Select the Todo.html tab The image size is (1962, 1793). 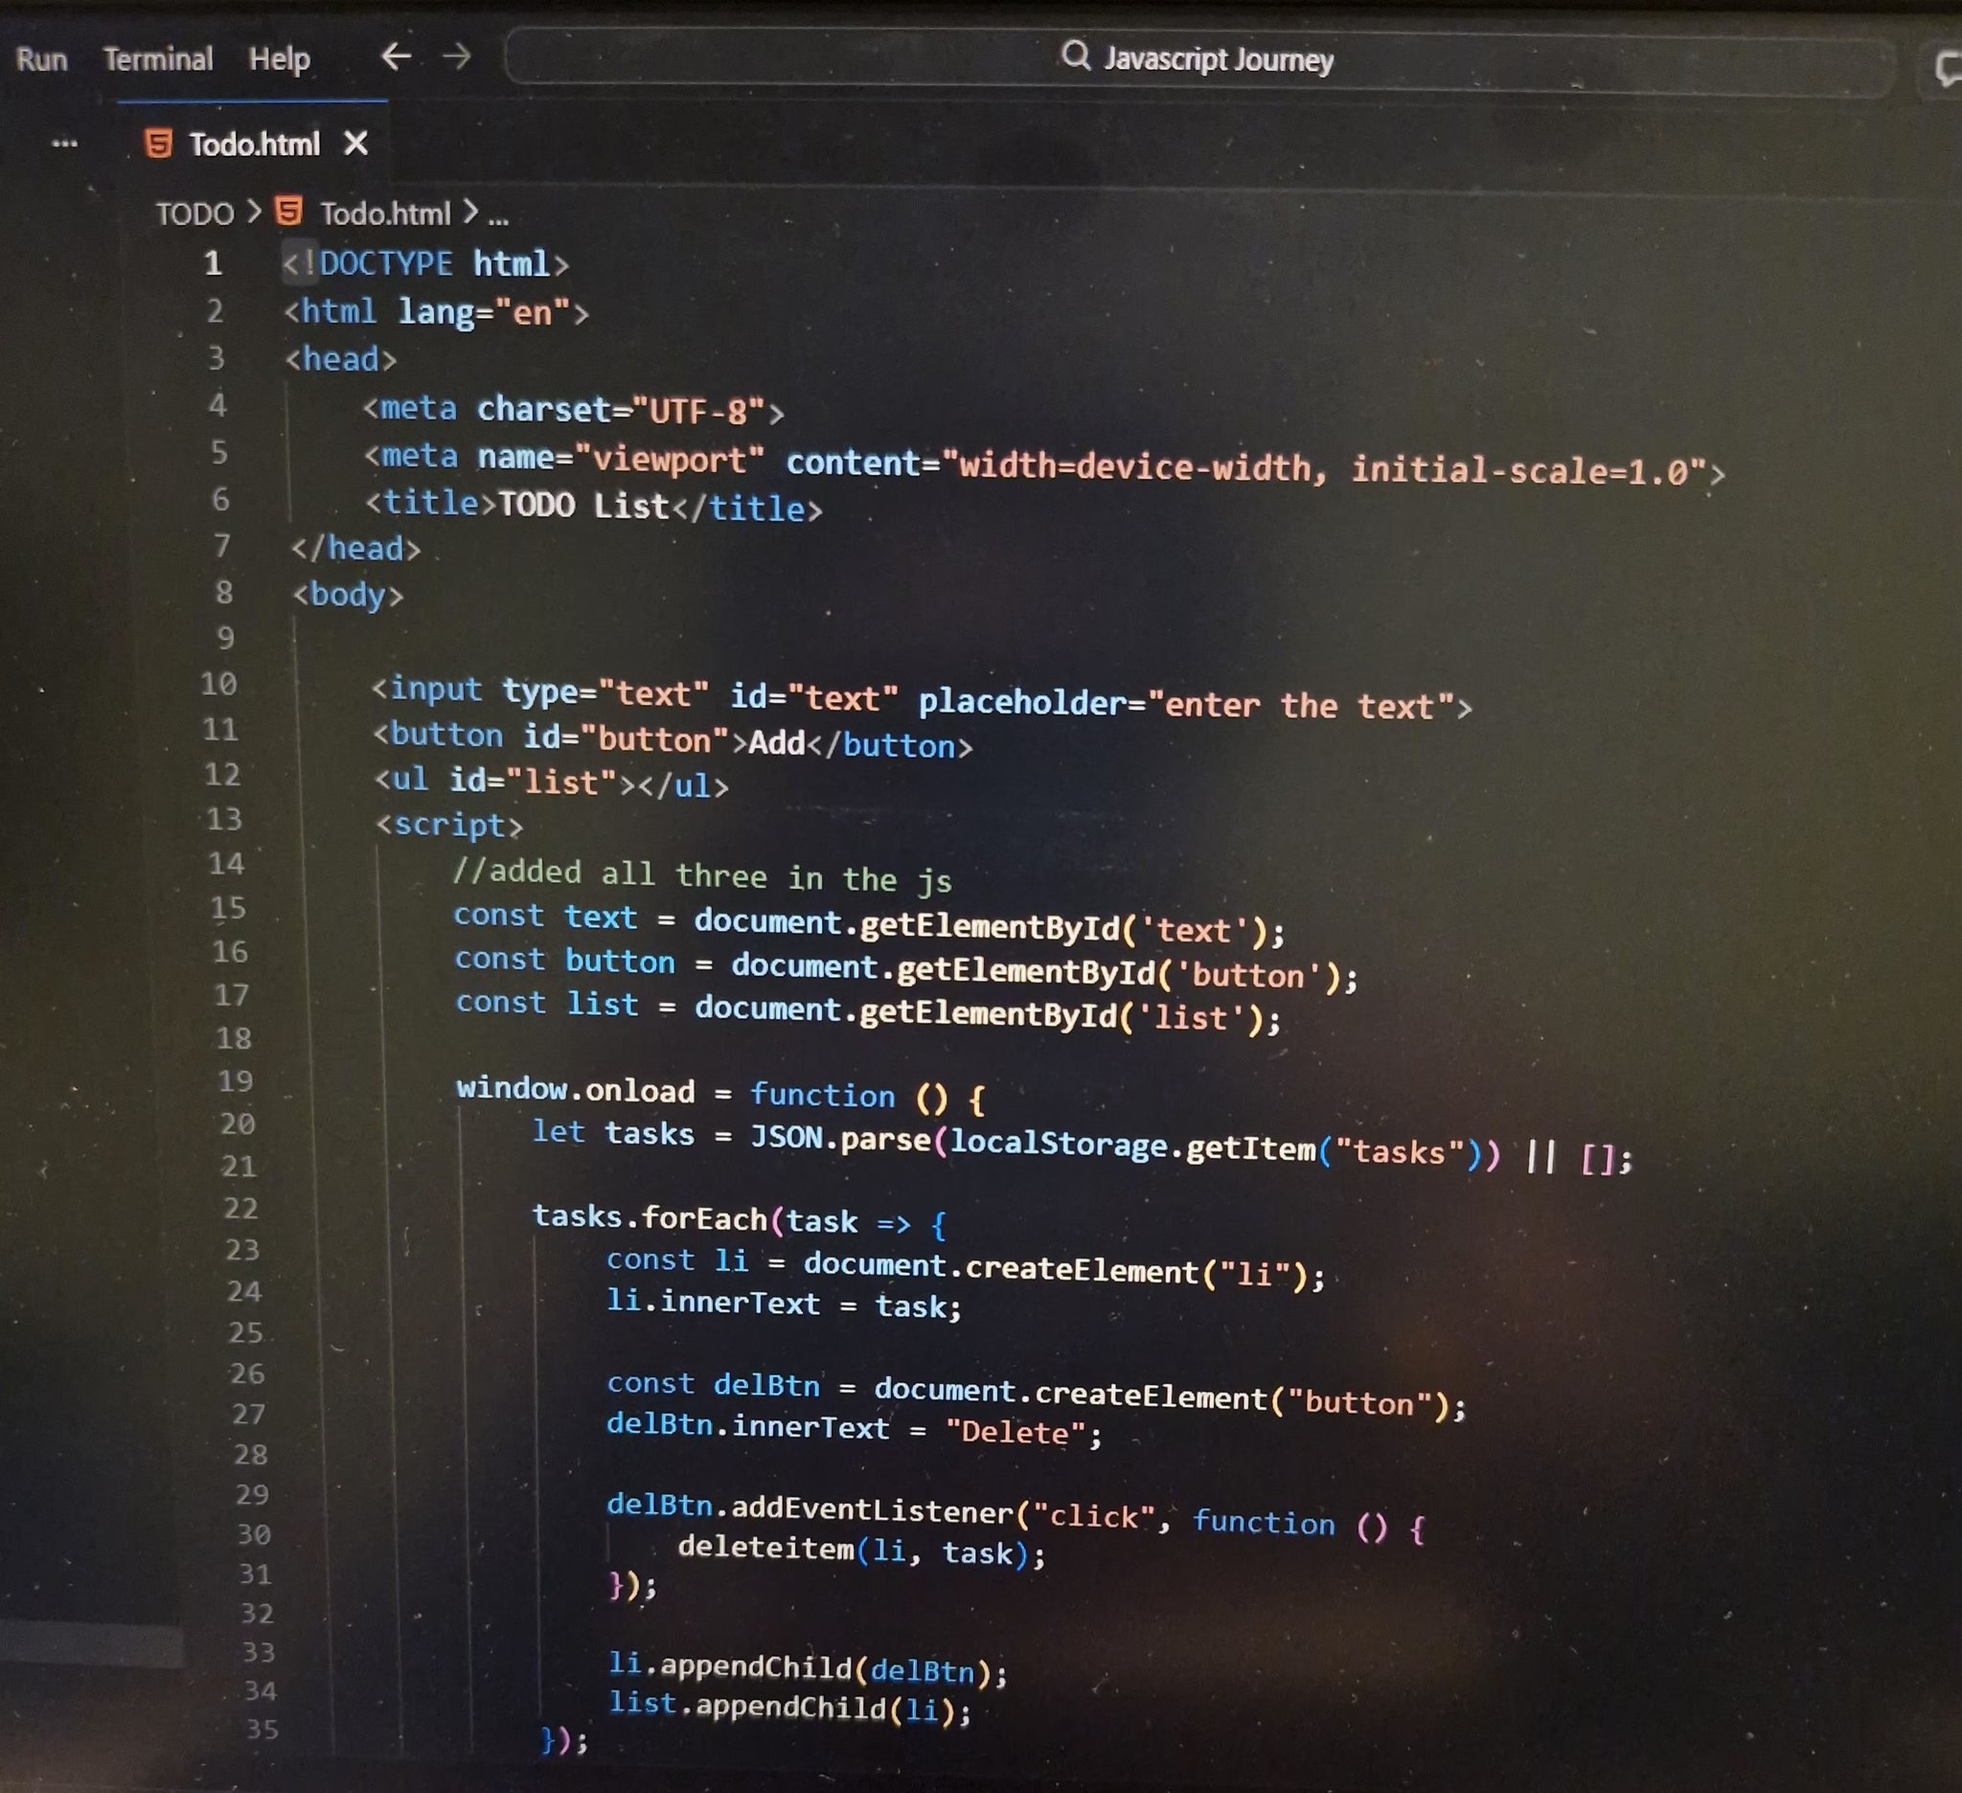[253, 145]
